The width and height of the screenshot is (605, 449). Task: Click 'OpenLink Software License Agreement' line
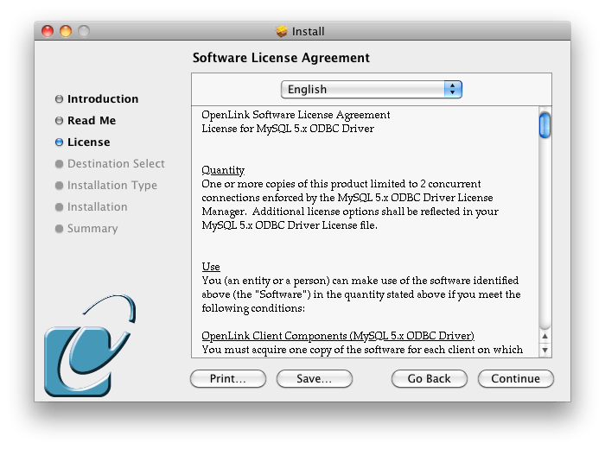(296, 115)
